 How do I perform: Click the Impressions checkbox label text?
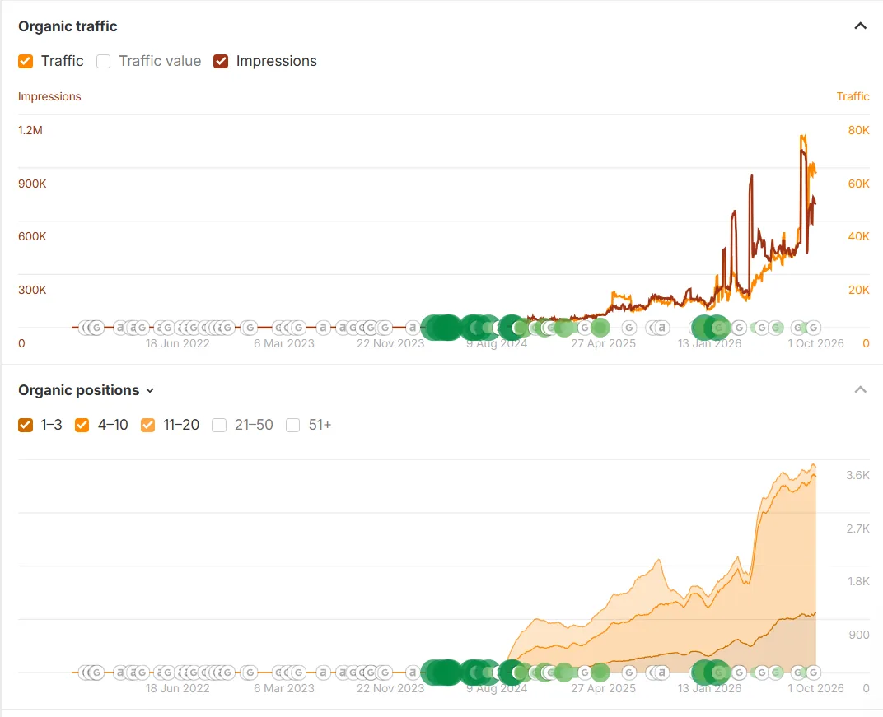click(x=277, y=61)
